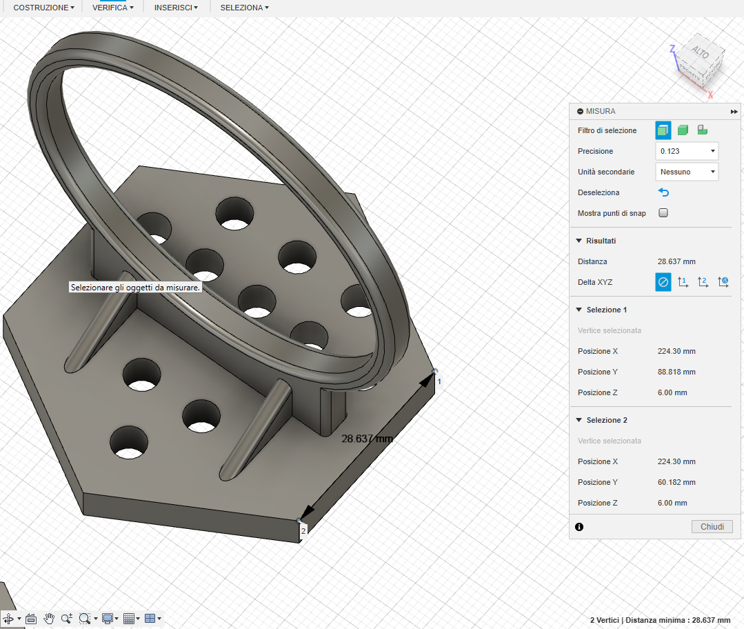This screenshot has width=744, height=629.
Task: Toggle the Delta XYZ disabled option
Action: click(663, 281)
